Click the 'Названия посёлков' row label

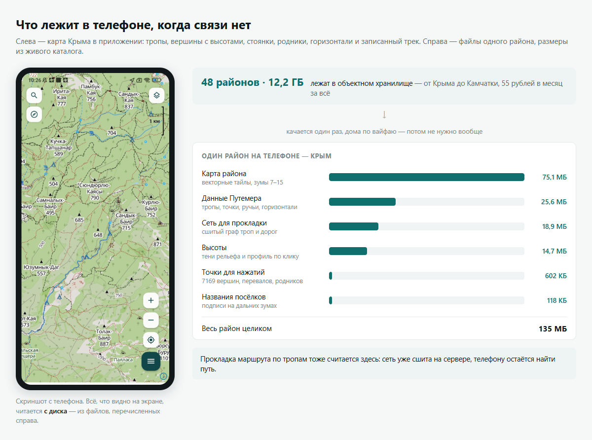[234, 297]
